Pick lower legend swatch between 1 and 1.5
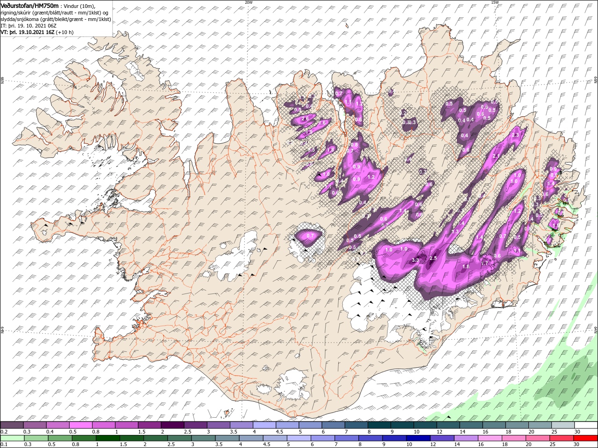The width and height of the screenshot is (598, 448). point(107,438)
